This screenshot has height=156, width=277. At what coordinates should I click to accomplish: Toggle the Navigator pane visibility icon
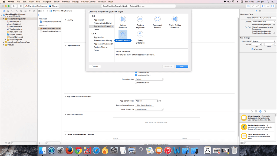tap(263, 6)
